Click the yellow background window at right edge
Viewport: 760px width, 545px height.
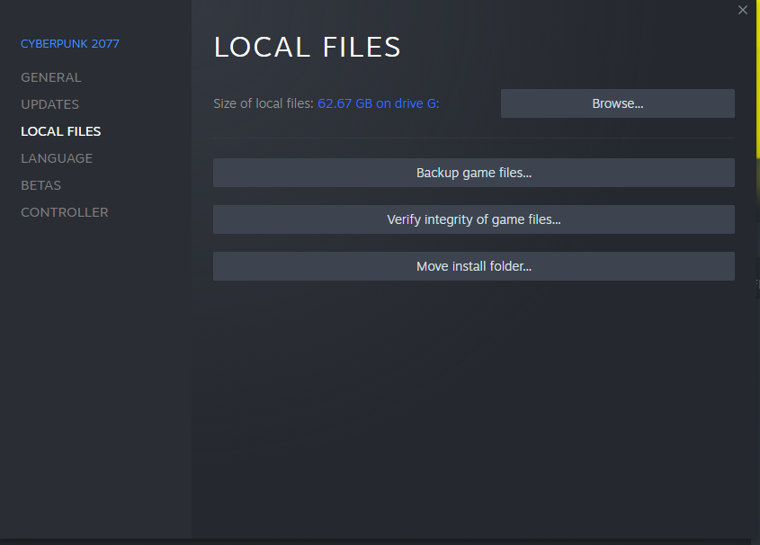click(756, 135)
